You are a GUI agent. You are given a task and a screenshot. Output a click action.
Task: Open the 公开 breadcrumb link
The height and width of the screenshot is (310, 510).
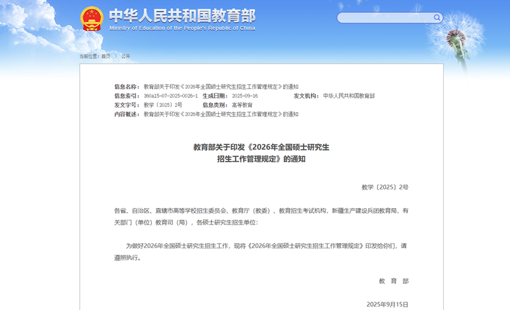126,56
